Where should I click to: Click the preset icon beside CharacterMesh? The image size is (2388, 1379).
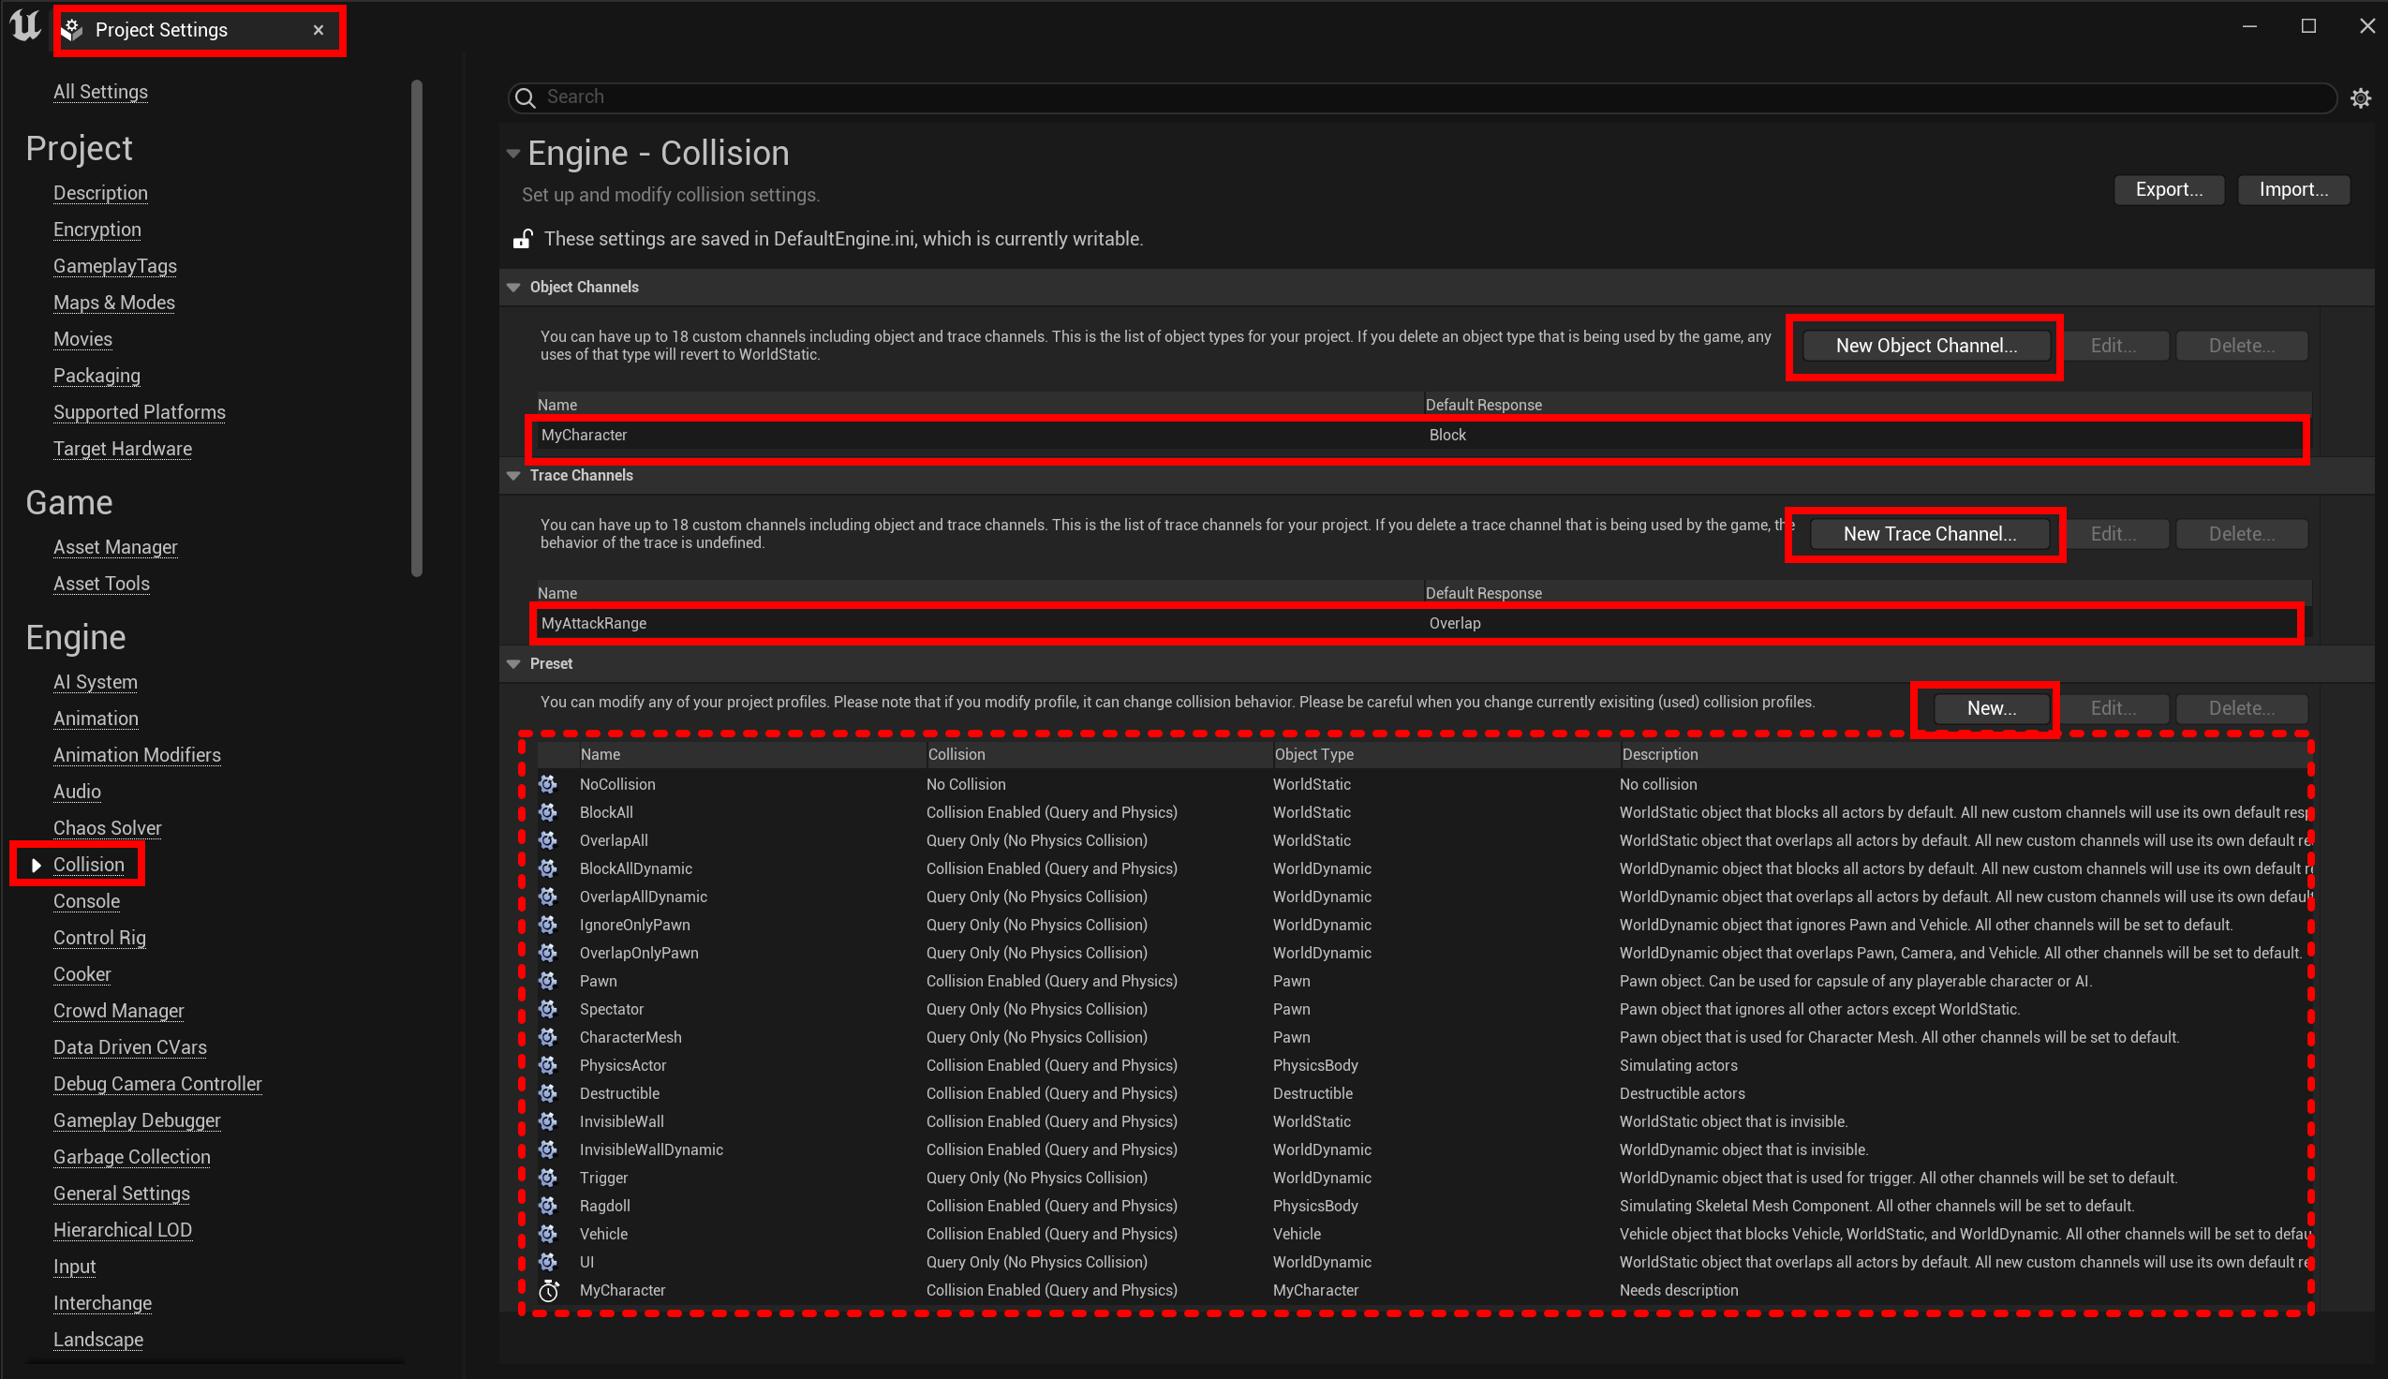pos(548,1037)
